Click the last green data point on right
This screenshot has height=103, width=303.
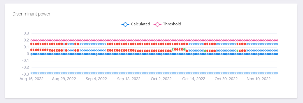(238, 51)
